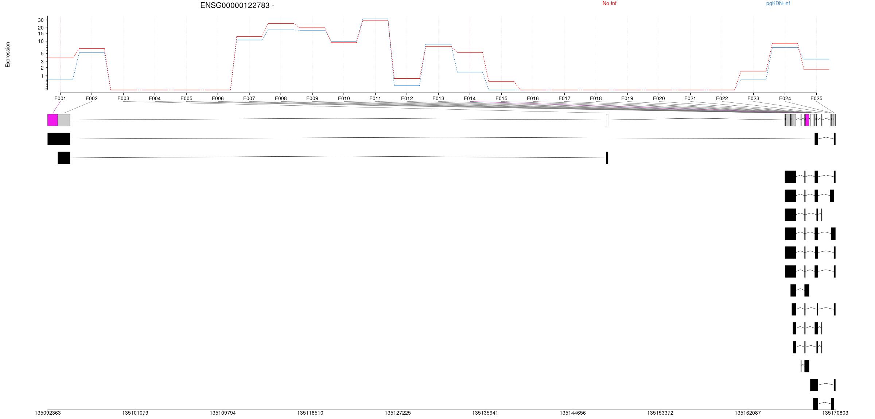This screenshot has width=875, height=419.
Task: Click exon label E018
Action: point(596,98)
